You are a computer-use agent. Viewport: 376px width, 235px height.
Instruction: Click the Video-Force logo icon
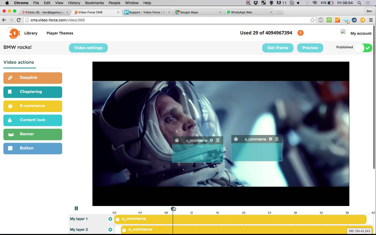13,33
